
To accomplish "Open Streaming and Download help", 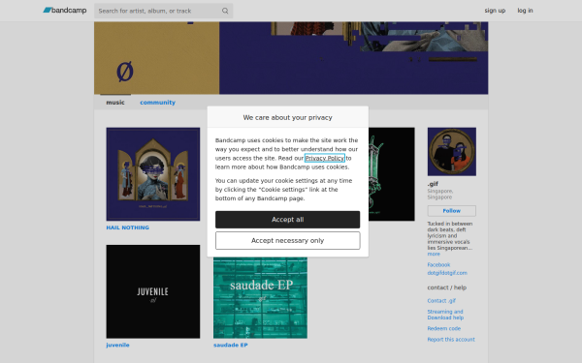I will coord(445,315).
